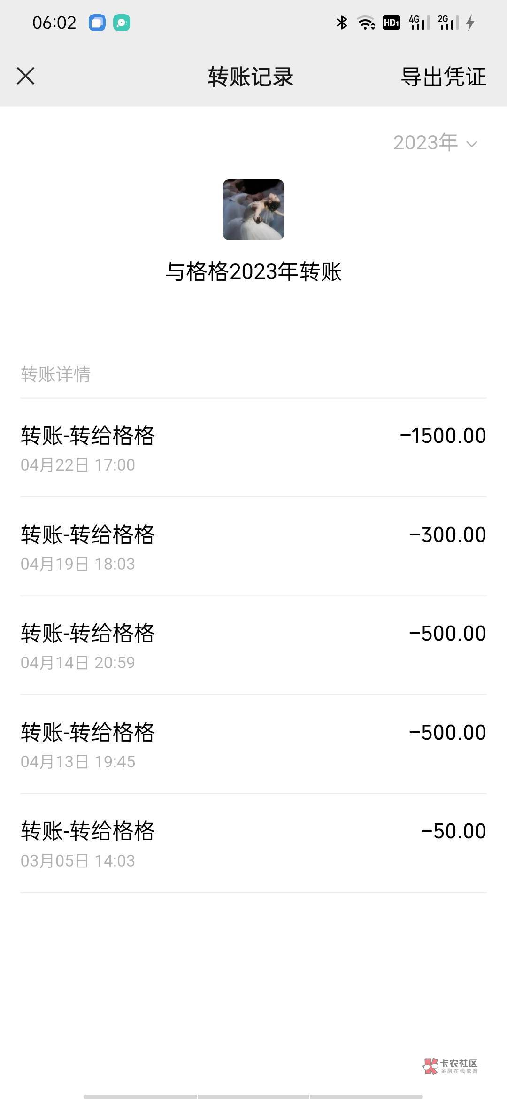Tap the Wi-Fi status icon
This screenshot has height=1099, width=507.
coord(366,23)
